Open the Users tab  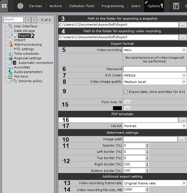(x=136, y=6)
